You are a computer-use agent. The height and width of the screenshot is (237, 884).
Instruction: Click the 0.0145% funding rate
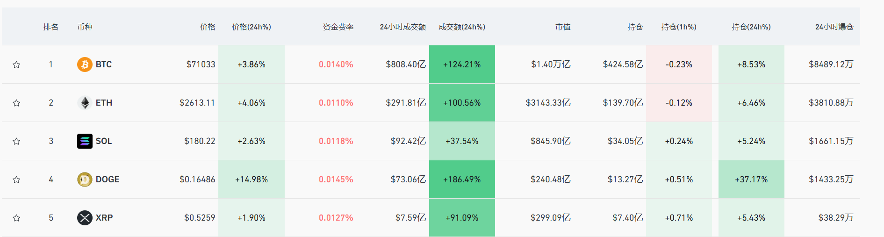(x=336, y=180)
